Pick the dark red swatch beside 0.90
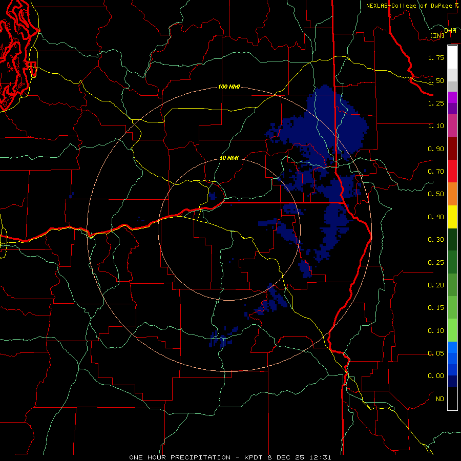Image resolution: width=461 pixels, height=461 pixels. pyautogui.click(x=452, y=149)
